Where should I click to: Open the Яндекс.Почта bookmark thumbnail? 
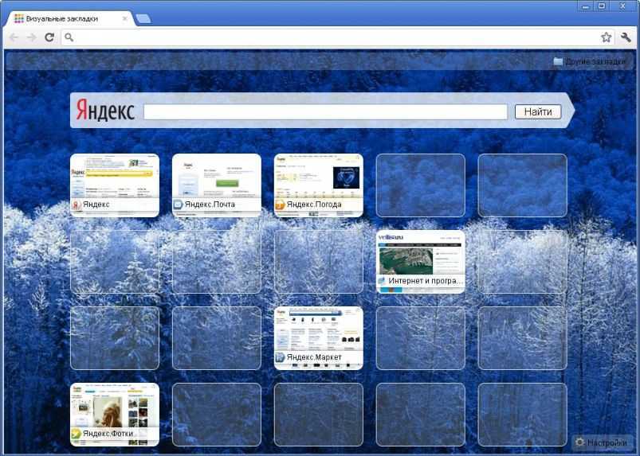coord(217,185)
